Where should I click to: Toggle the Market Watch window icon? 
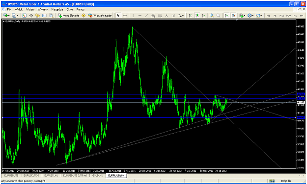pos(24,15)
